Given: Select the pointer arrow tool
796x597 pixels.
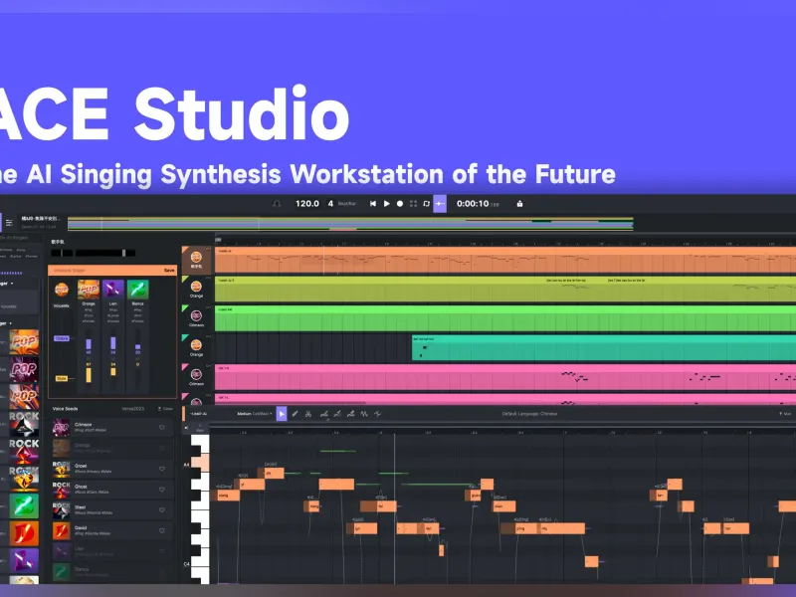Looking at the screenshot, I should [282, 414].
